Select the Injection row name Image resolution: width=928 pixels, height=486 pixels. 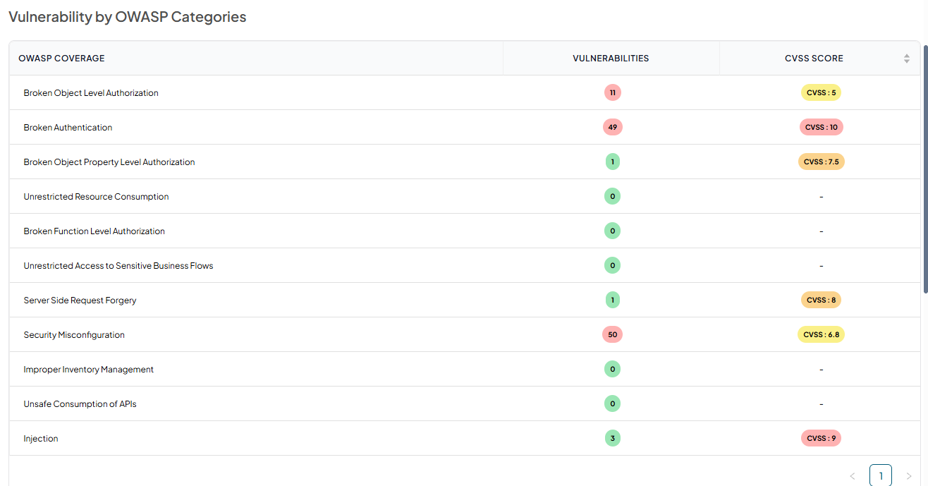pyautogui.click(x=41, y=439)
